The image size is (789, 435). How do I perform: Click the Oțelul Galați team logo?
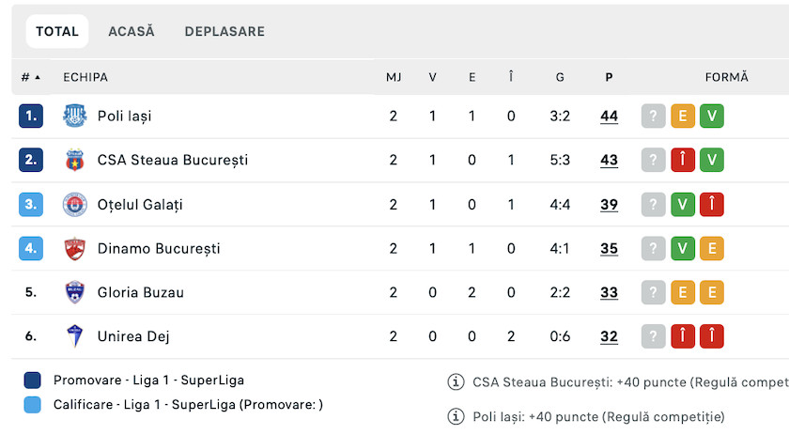point(74,205)
